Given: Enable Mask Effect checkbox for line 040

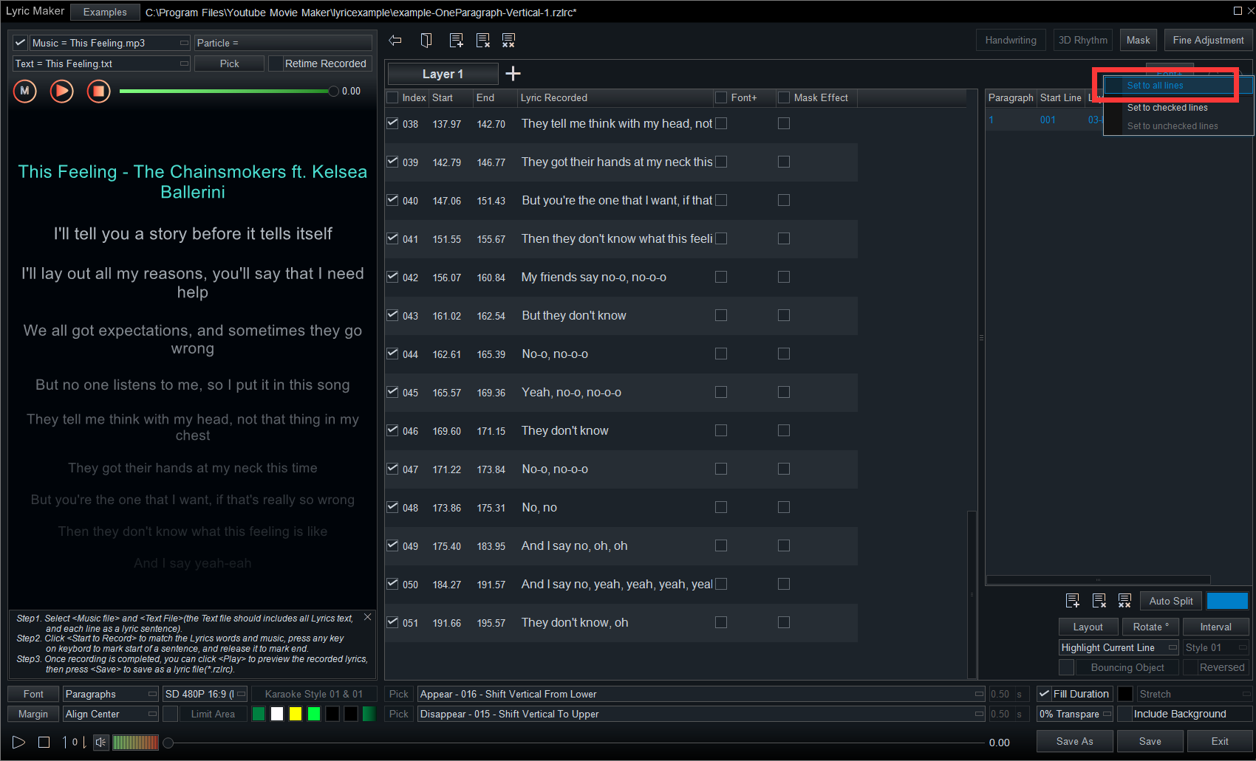Looking at the screenshot, I should pos(784,200).
